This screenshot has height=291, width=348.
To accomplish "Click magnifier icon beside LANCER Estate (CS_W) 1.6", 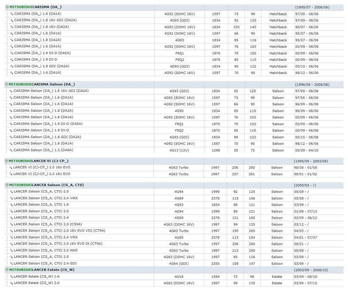I will [x=11, y=277].
